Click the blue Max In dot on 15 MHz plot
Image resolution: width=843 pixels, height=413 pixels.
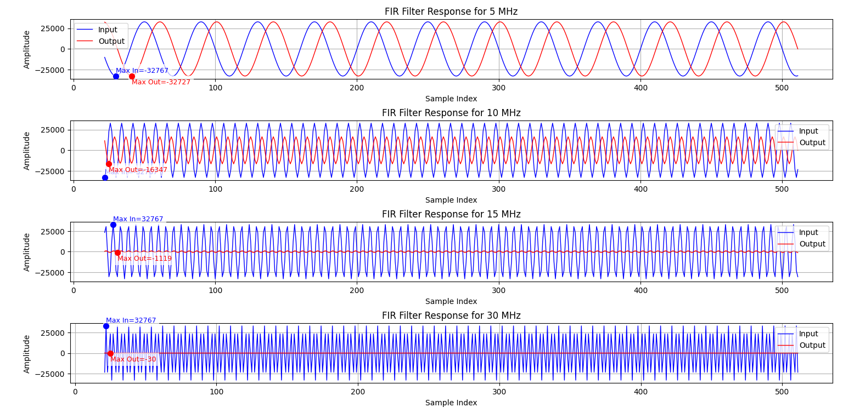tap(113, 224)
